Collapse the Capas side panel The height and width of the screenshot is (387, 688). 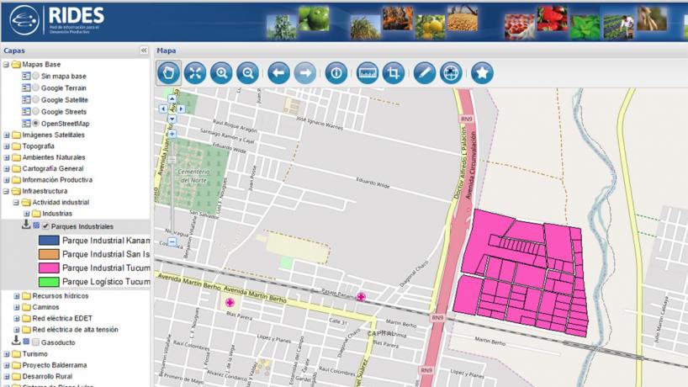(144, 50)
